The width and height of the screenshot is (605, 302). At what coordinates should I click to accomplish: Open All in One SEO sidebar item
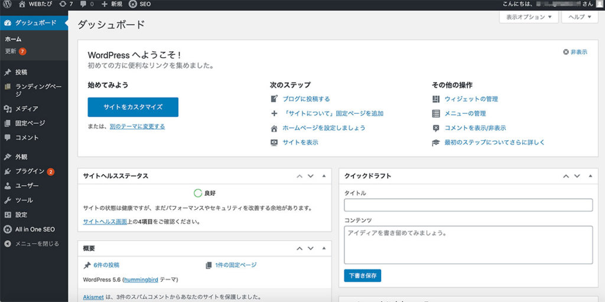pos(34,229)
